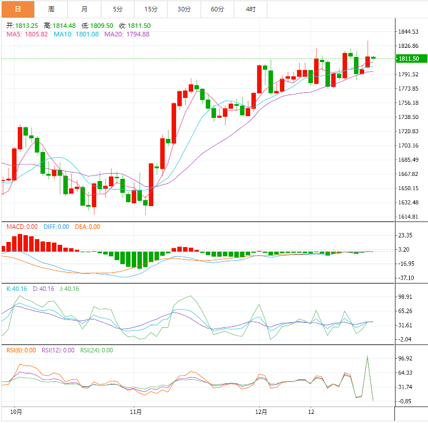Switch to the 日 daily chart tab

pos(18,9)
